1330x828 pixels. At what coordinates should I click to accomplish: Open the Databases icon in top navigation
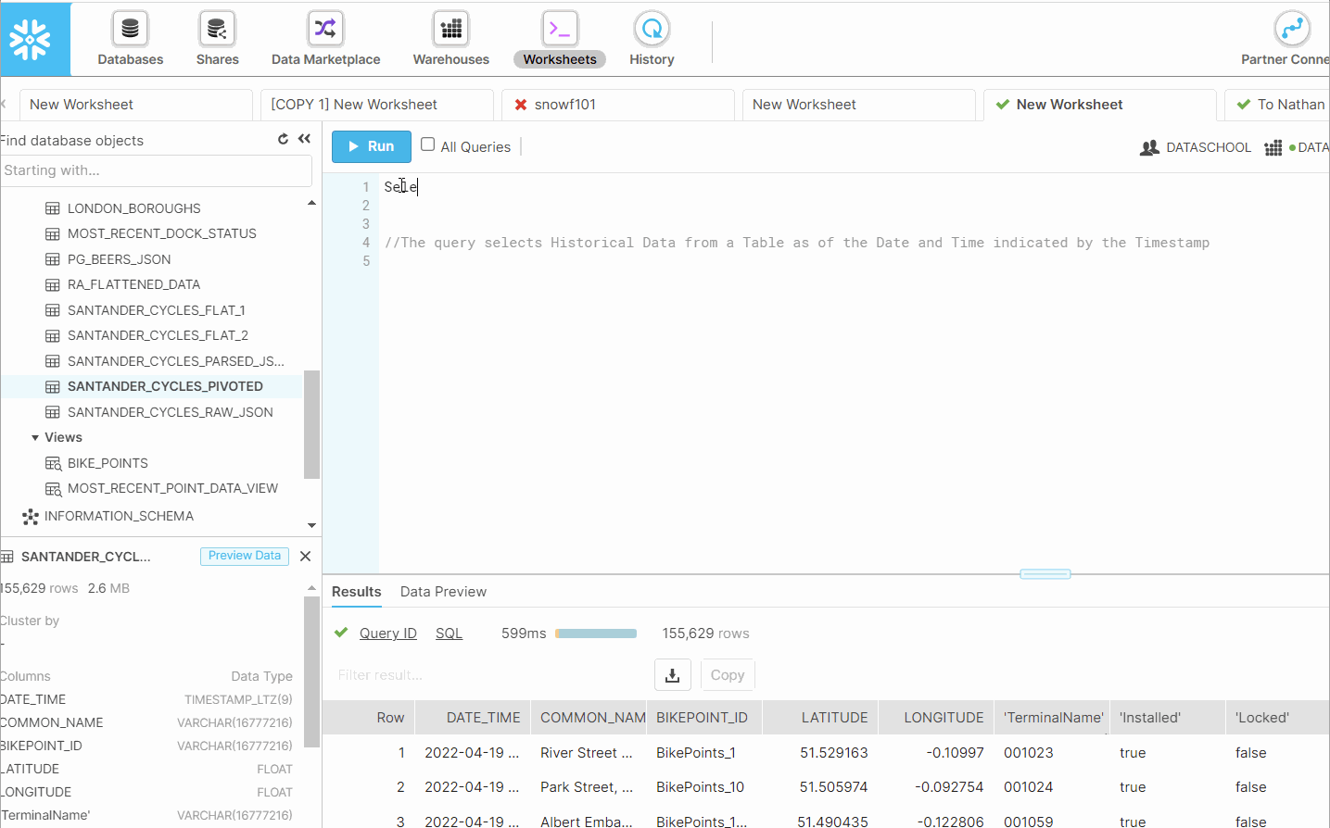click(130, 30)
